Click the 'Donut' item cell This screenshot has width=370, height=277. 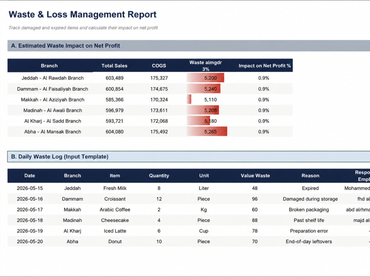coord(115,242)
